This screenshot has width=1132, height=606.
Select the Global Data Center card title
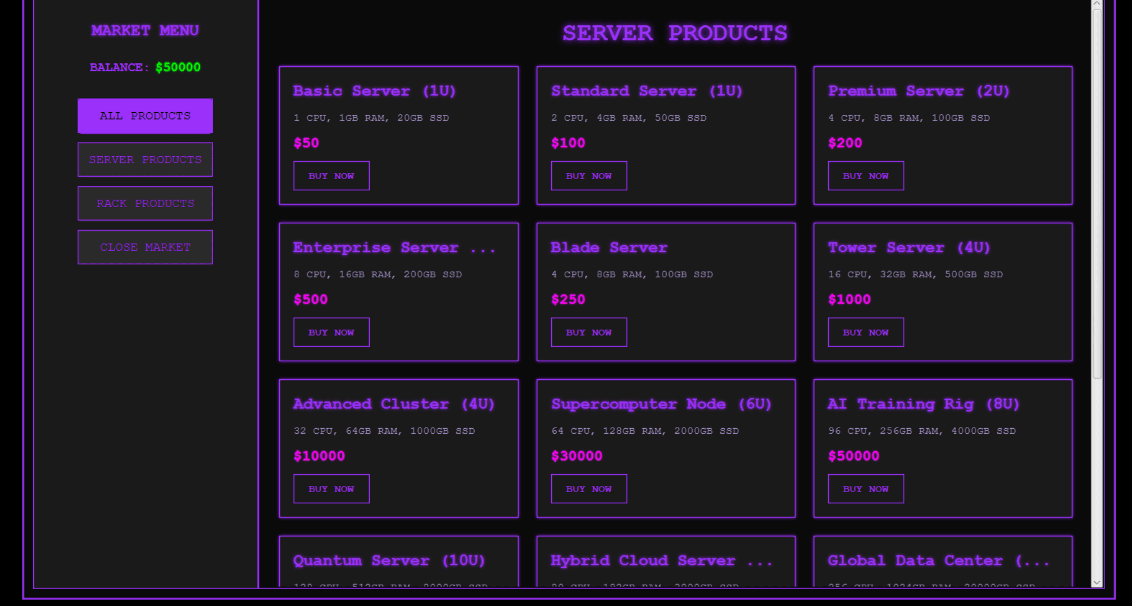tap(937, 561)
